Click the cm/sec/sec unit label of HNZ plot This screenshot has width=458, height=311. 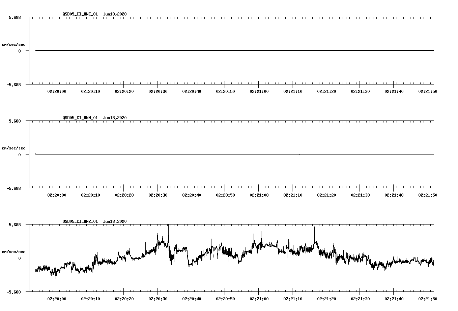pyautogui.click(x=13, y=252)
